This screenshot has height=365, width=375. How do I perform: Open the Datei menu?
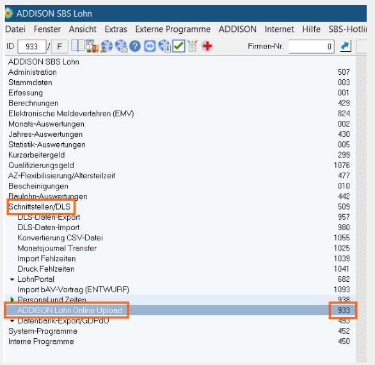click(15, 29)
